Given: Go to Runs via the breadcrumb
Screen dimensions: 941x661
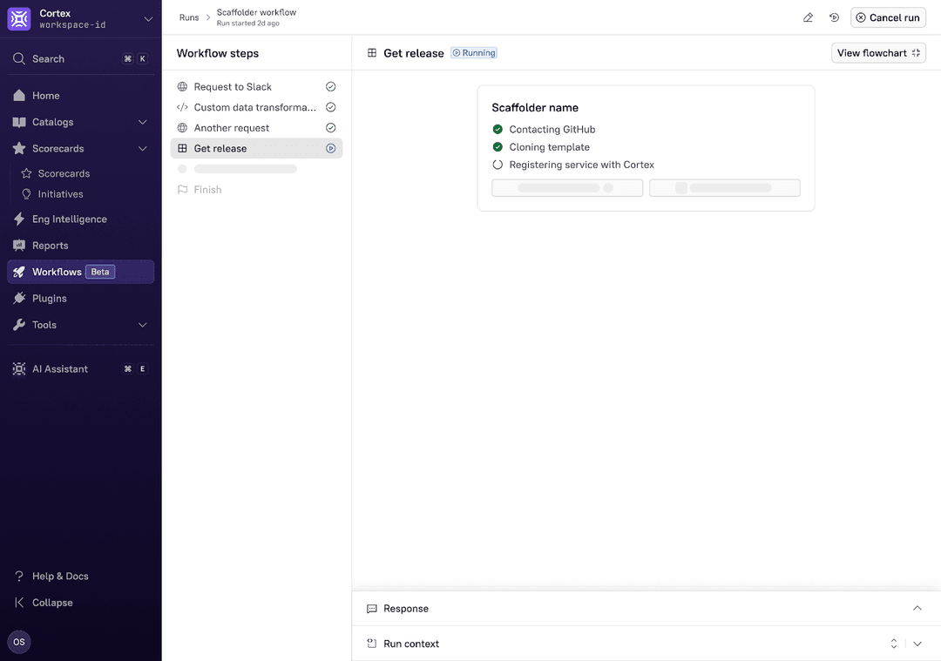Looking at the screenshot, I should click(x=189, y=17).
